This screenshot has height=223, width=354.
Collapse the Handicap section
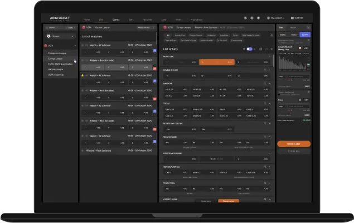click(270, 84)
